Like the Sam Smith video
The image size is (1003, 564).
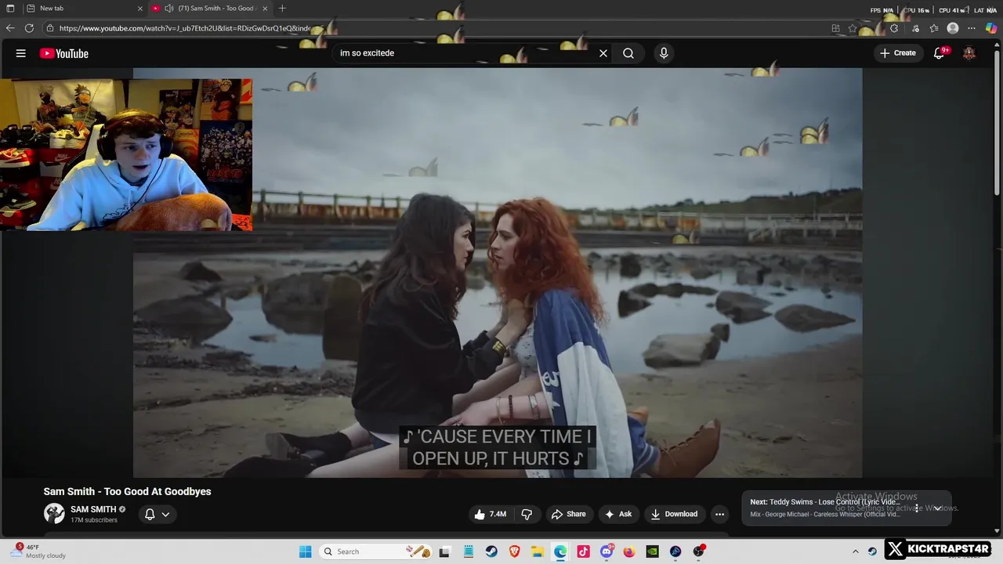click(x=490, y=514)
